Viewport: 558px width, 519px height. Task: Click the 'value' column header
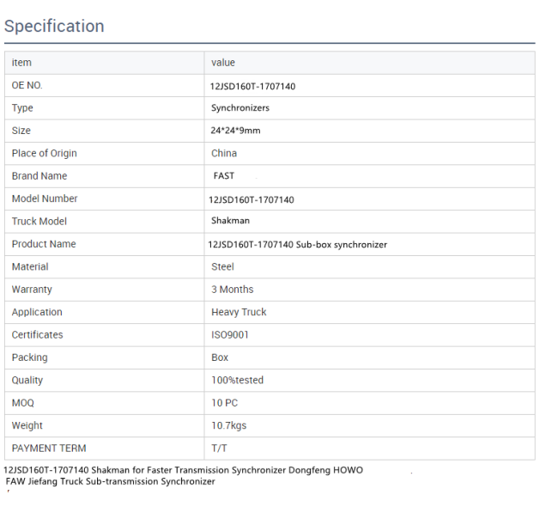pyautogui.click(x=223, y=63)
